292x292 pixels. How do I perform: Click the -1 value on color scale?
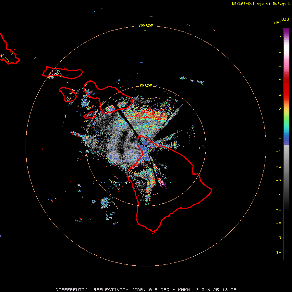coord(279,152)
